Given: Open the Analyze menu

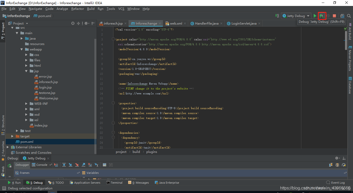Looking at the screenshot, I should coord(62,9).
